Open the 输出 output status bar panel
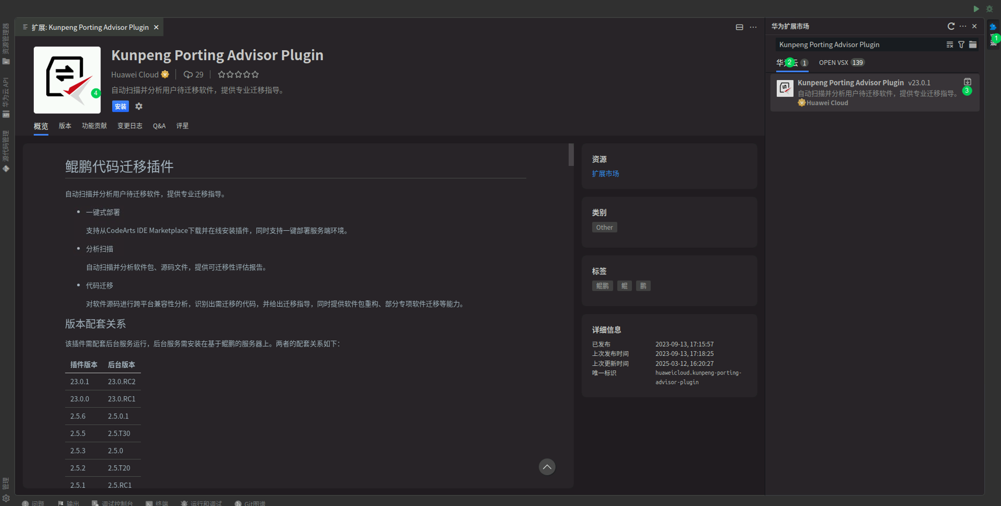This screenshot has height=506, width=1001. click(x=68, y=502)
